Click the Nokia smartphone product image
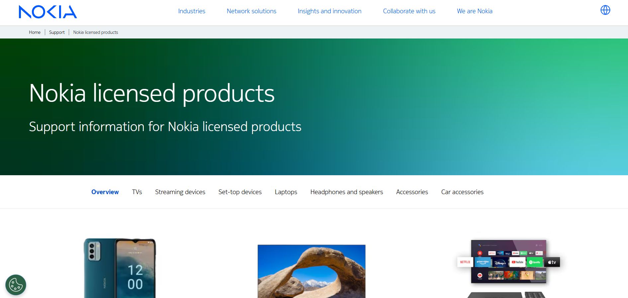The width and height of the screenshot is (628, 298). [x=120, y=268]
